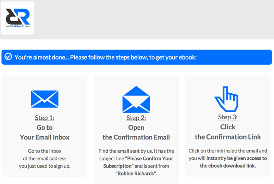Click the checkmark circle in blue banner
This screenshot has width=274, height=184.
click(8, 57)
